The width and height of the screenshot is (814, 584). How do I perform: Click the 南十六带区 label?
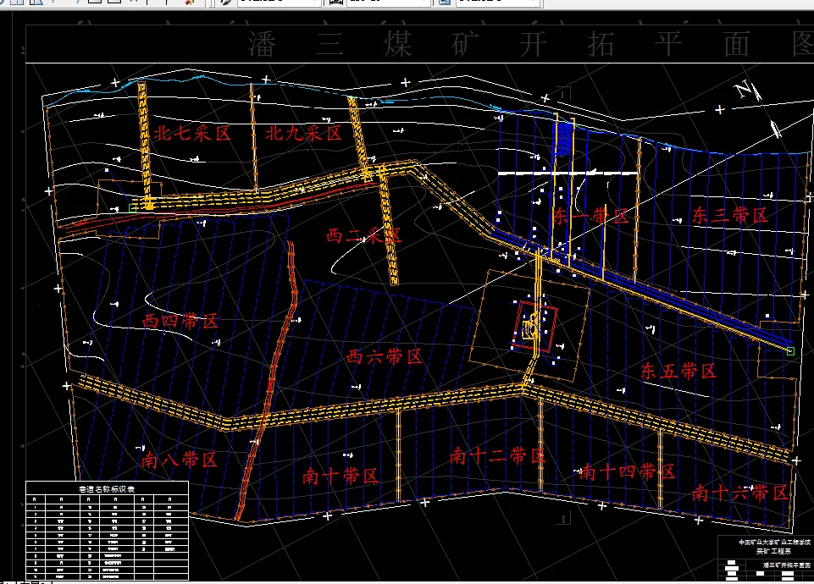click(x=739, y=493)
